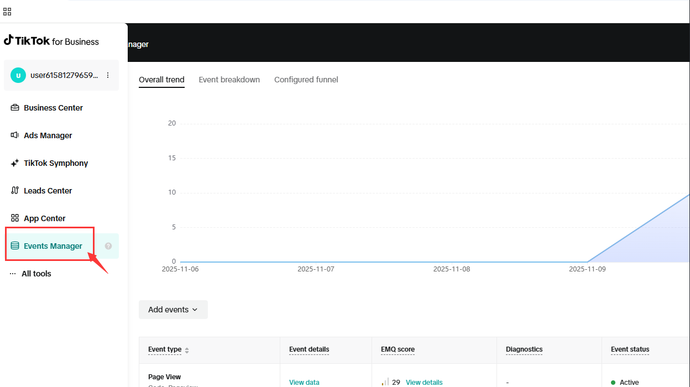Select the Overall trend tab
The image size is (690, 387).
[x=161, y=80]
